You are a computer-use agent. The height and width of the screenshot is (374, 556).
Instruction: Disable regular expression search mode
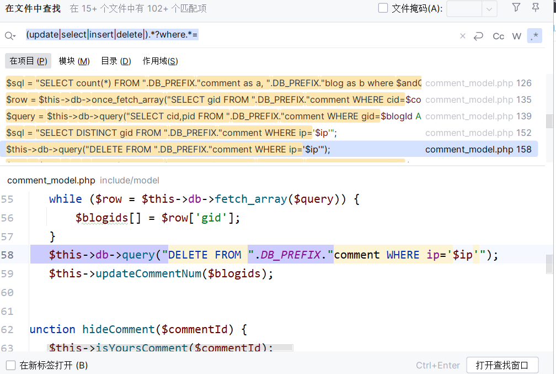(534, 35)
